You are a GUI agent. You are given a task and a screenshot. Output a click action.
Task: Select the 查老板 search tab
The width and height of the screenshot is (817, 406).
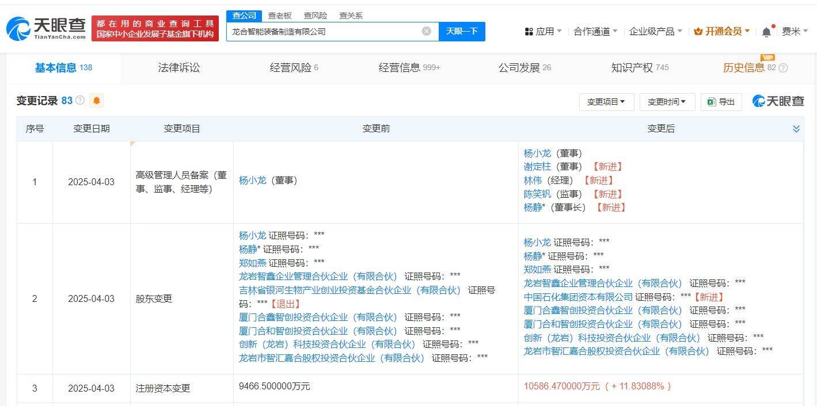(x=280, y=16)
